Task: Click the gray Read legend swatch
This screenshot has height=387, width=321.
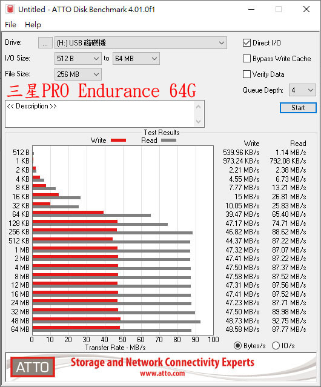Action: tap(169, 140)
